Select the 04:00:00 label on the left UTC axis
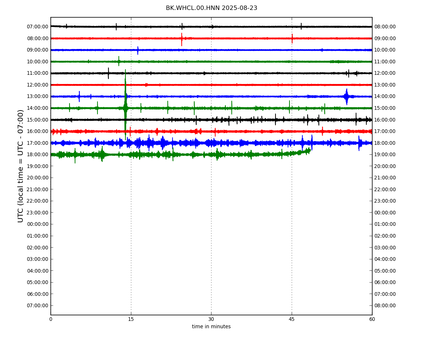This screenshot has width=423, height=350. pyautogui.click(x=38, y=271)
